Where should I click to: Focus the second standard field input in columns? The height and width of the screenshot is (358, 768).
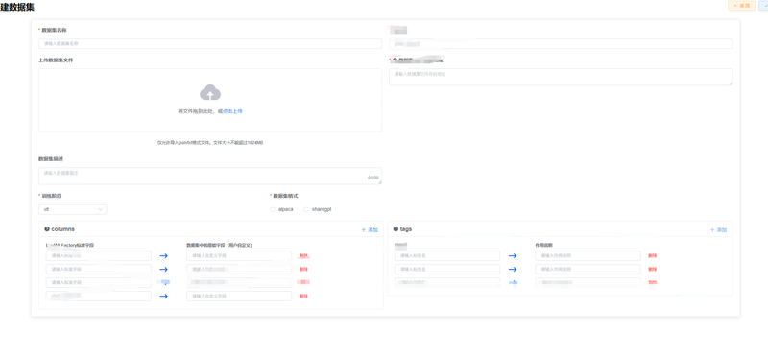99,270
